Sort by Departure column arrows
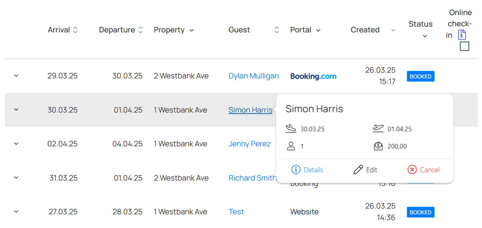The height and width of the screenshot is (228, 482). click(141, 30)
